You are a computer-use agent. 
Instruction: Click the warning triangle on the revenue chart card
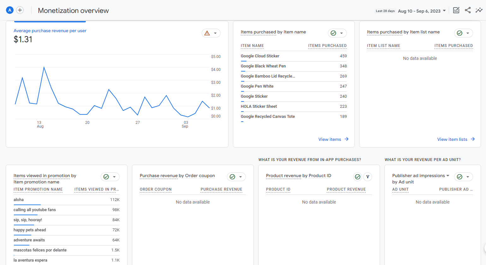[207, 33]
